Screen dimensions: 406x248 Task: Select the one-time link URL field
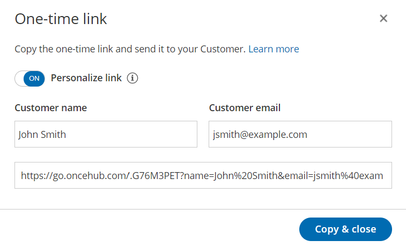[x=203, y=175]
